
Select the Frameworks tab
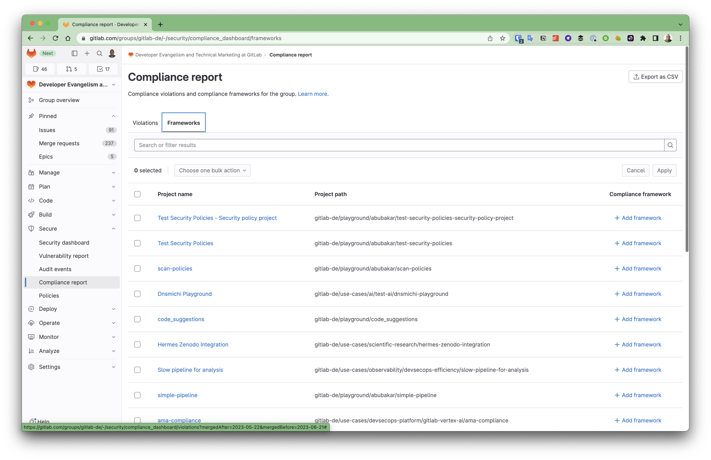(183, 123)
